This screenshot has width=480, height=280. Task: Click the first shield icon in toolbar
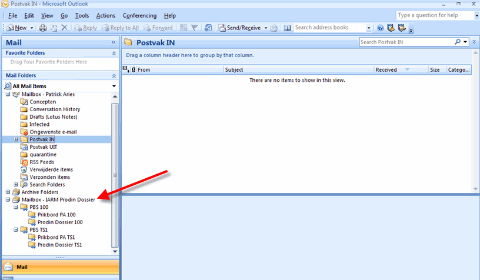pos(391,28)
